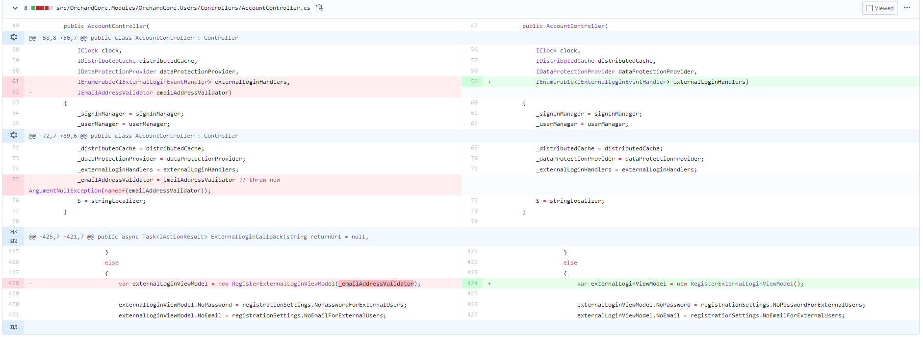Open the AccountController.cs file path link
The height and width of the screenshot is (337, 923).
(x=183, y=8)
